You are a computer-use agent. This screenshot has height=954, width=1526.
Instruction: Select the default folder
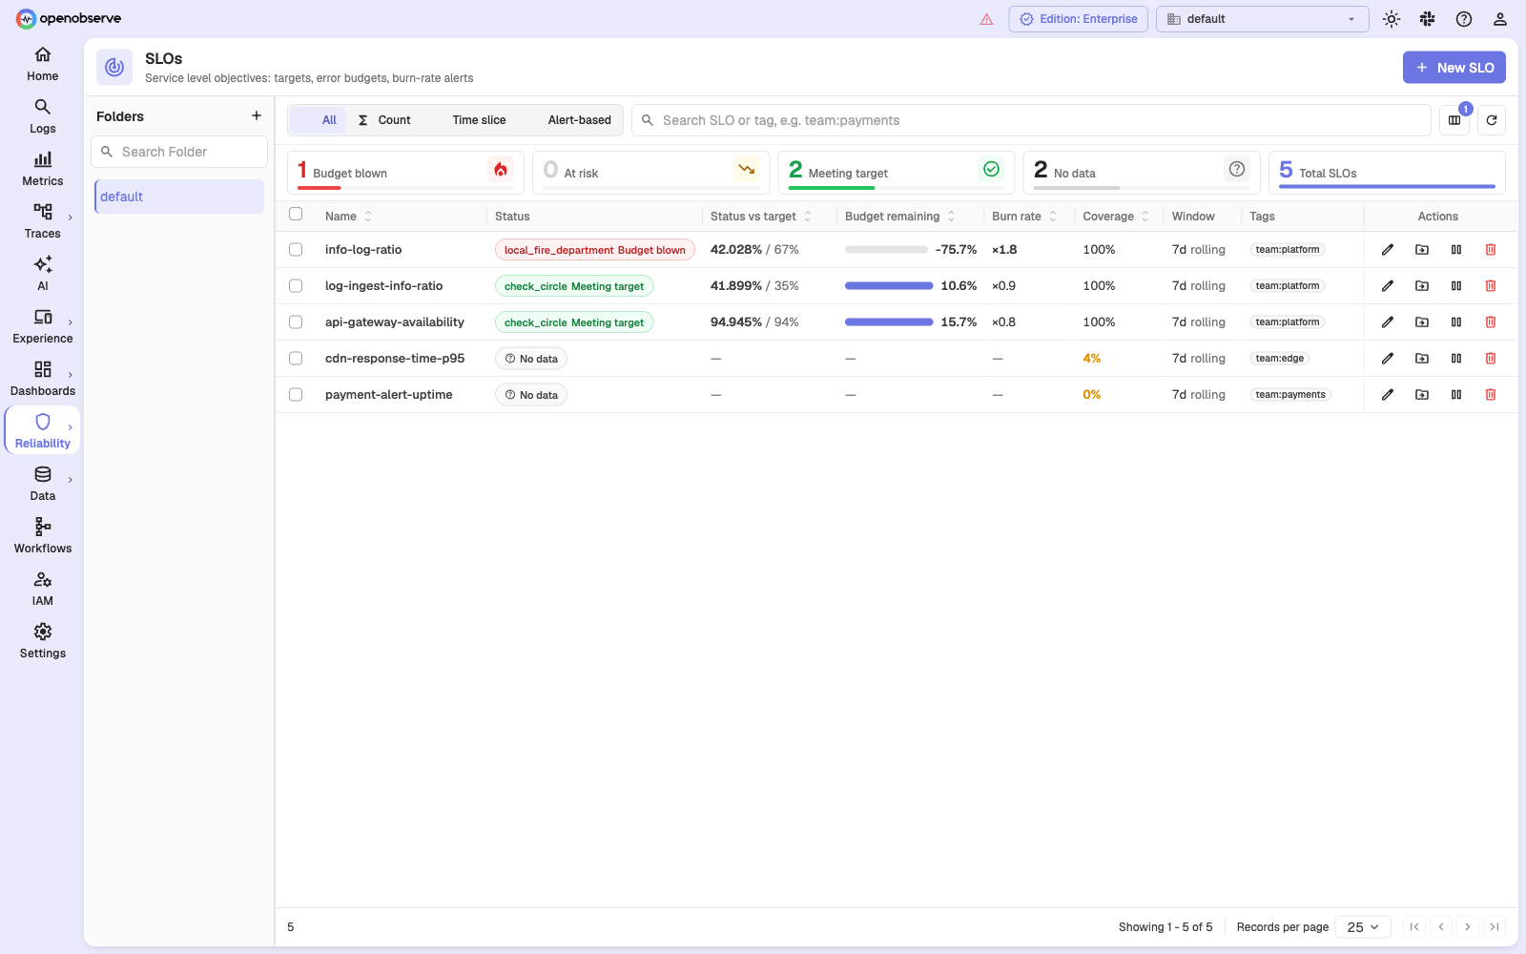179,197
